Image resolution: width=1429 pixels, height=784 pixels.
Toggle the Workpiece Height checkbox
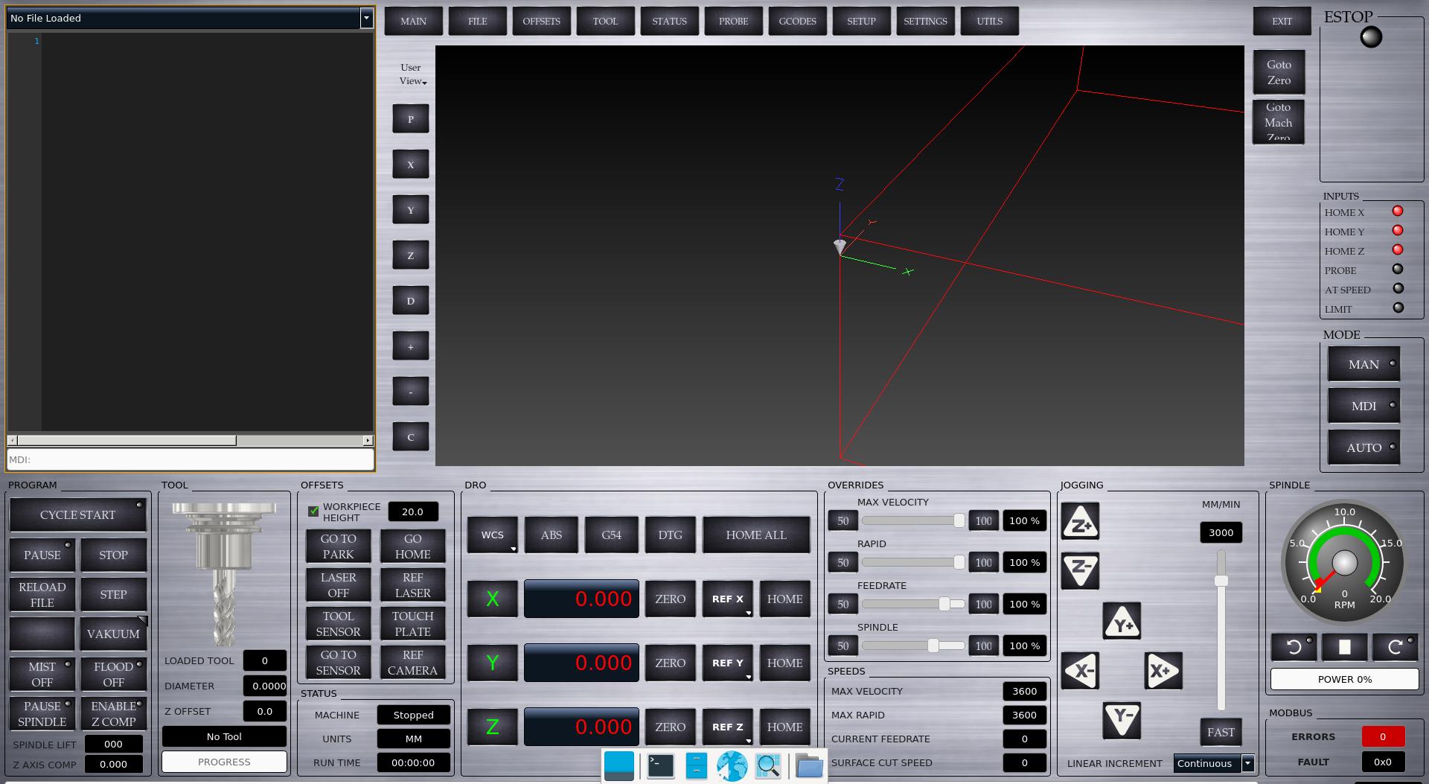(x=313, y=511)
